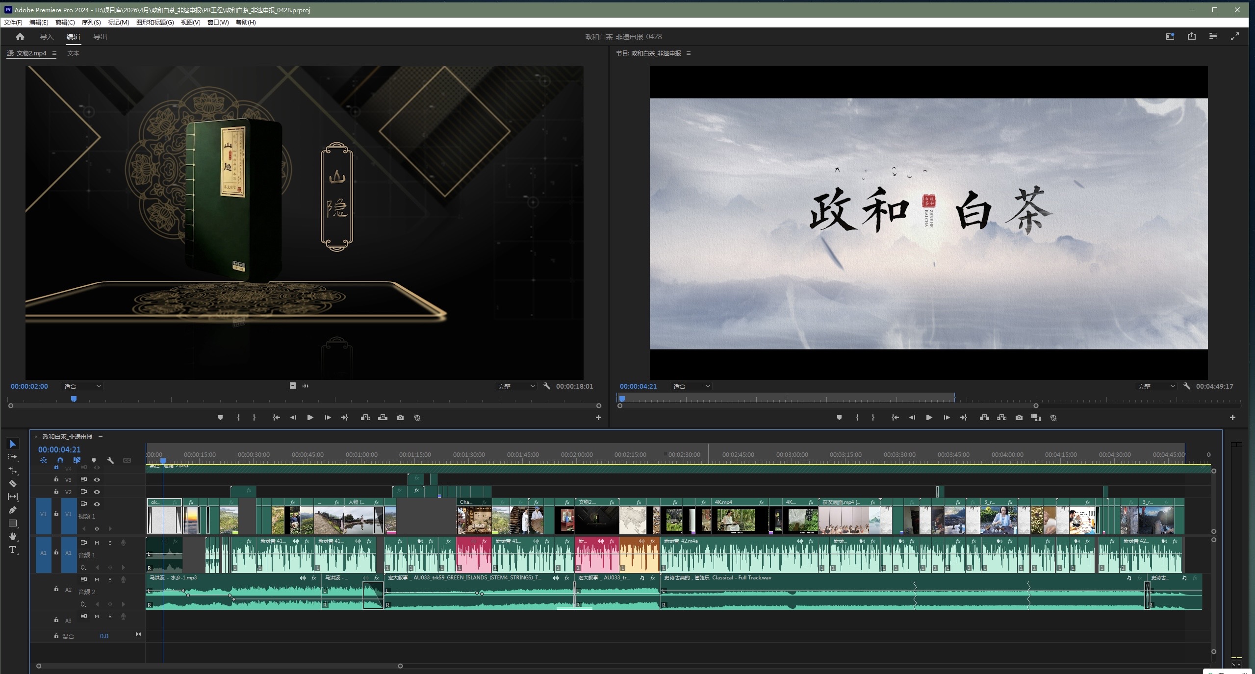This screenshot has width=1255, height=674.
Task: Open the 序列(S) menu
Action: (x=91, y=22)
